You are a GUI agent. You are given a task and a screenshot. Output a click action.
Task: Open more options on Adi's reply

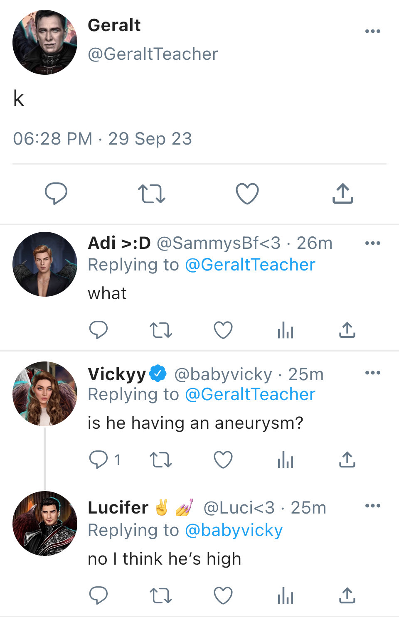[372, 243]
